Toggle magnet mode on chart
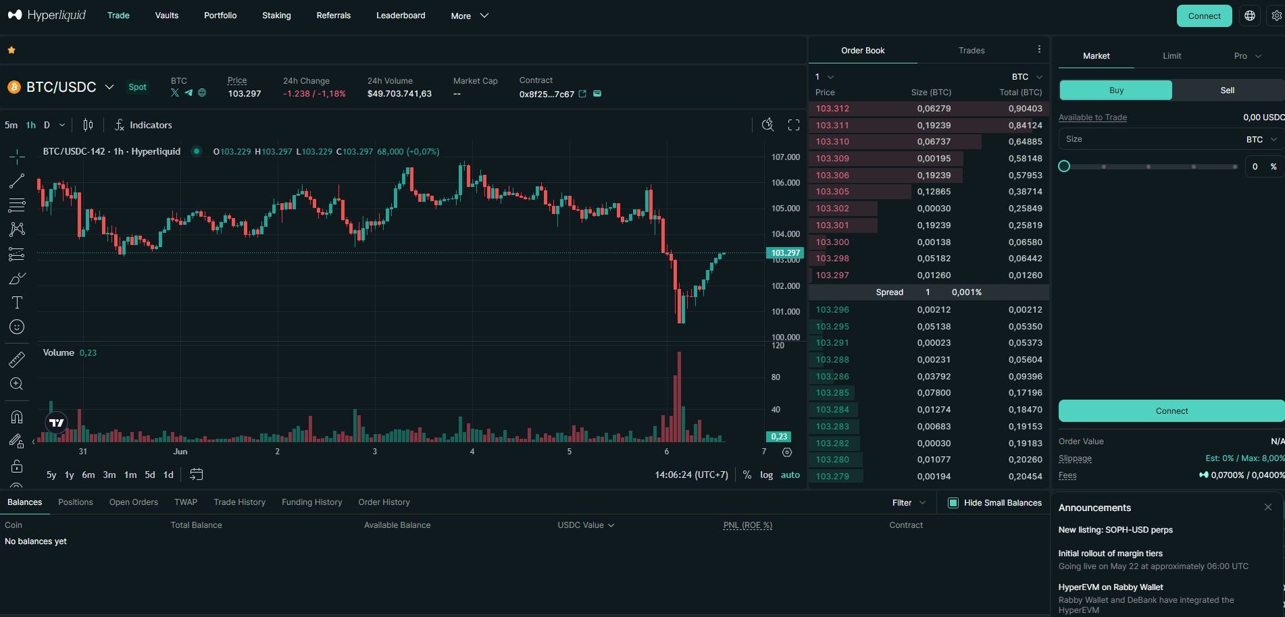The height and width of the screenshot is (617, 1285). 17,417
